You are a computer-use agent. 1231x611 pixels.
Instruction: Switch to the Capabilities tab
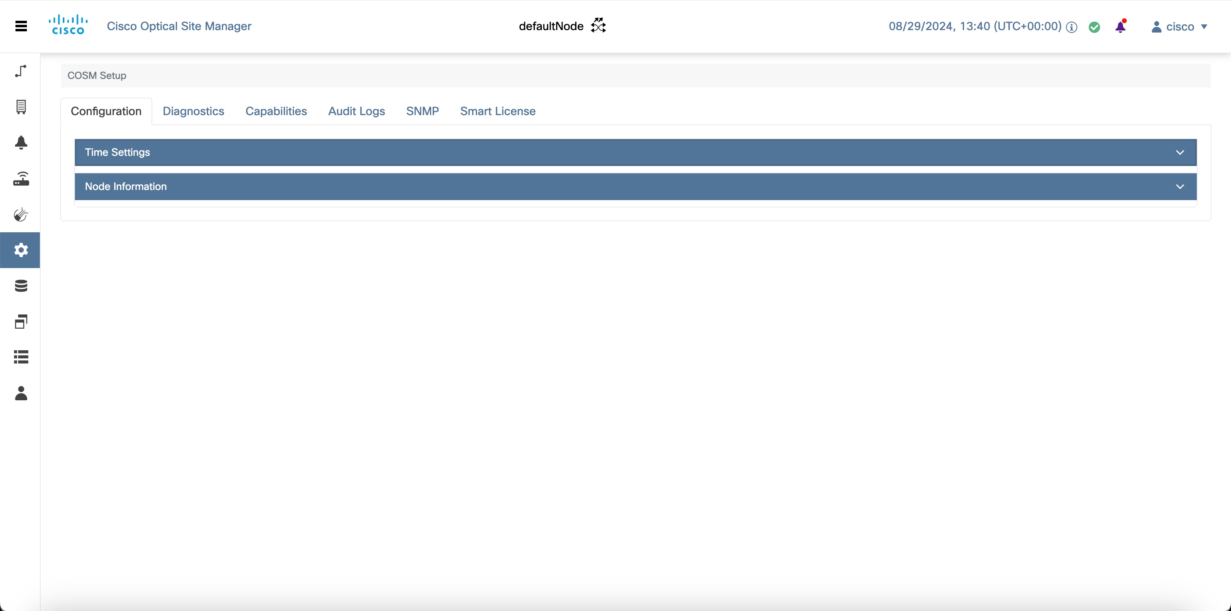click(x=276, y=111)
